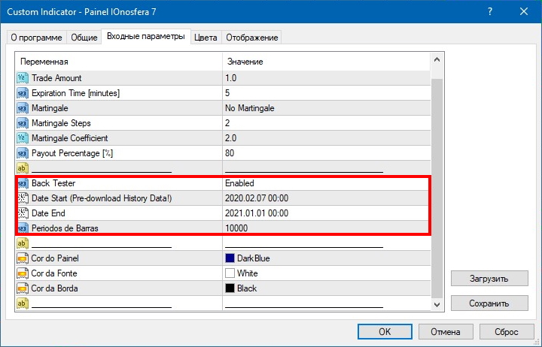The width and height of the screenshot is (542, 347).
Task: Switch to the Цвета tab
Action: point(205,38)
